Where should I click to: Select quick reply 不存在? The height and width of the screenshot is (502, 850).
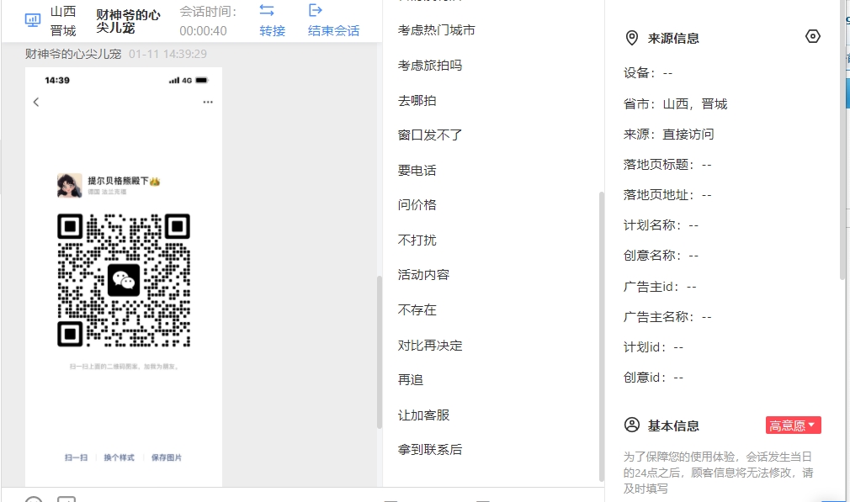(417, 309)
